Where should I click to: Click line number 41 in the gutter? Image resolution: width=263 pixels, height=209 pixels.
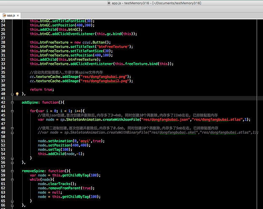[3, 98]
